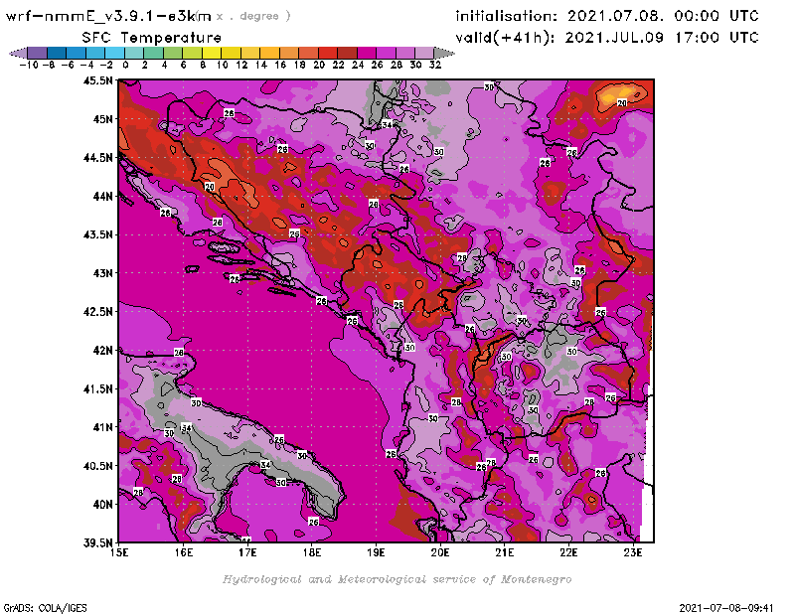Select the '44N' latitude label
The image size is (795, 614).
[x=102, y=196]
